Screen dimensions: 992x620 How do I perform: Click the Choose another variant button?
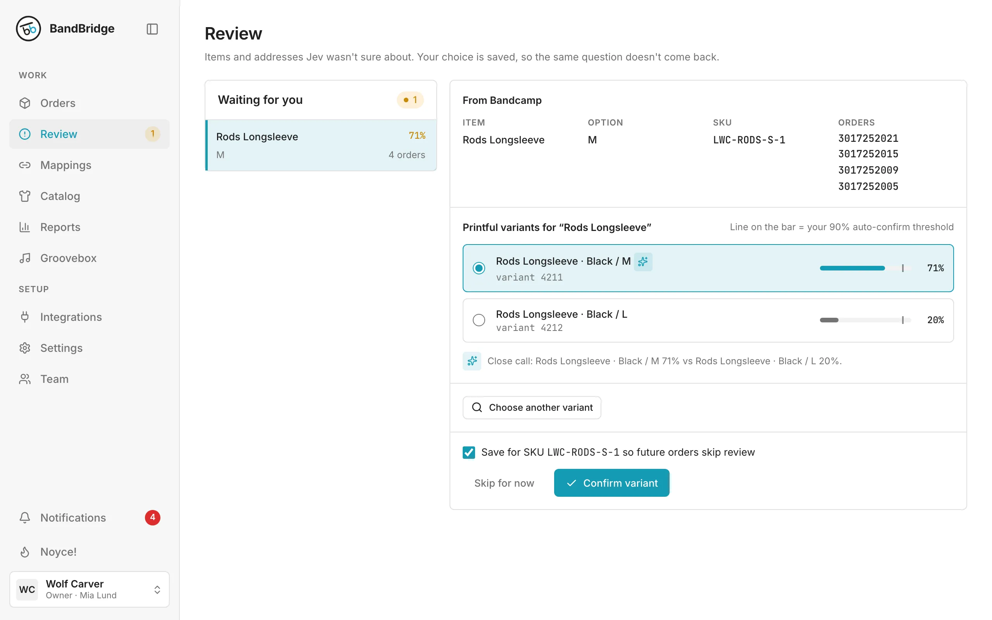click(x=532, y=407)
